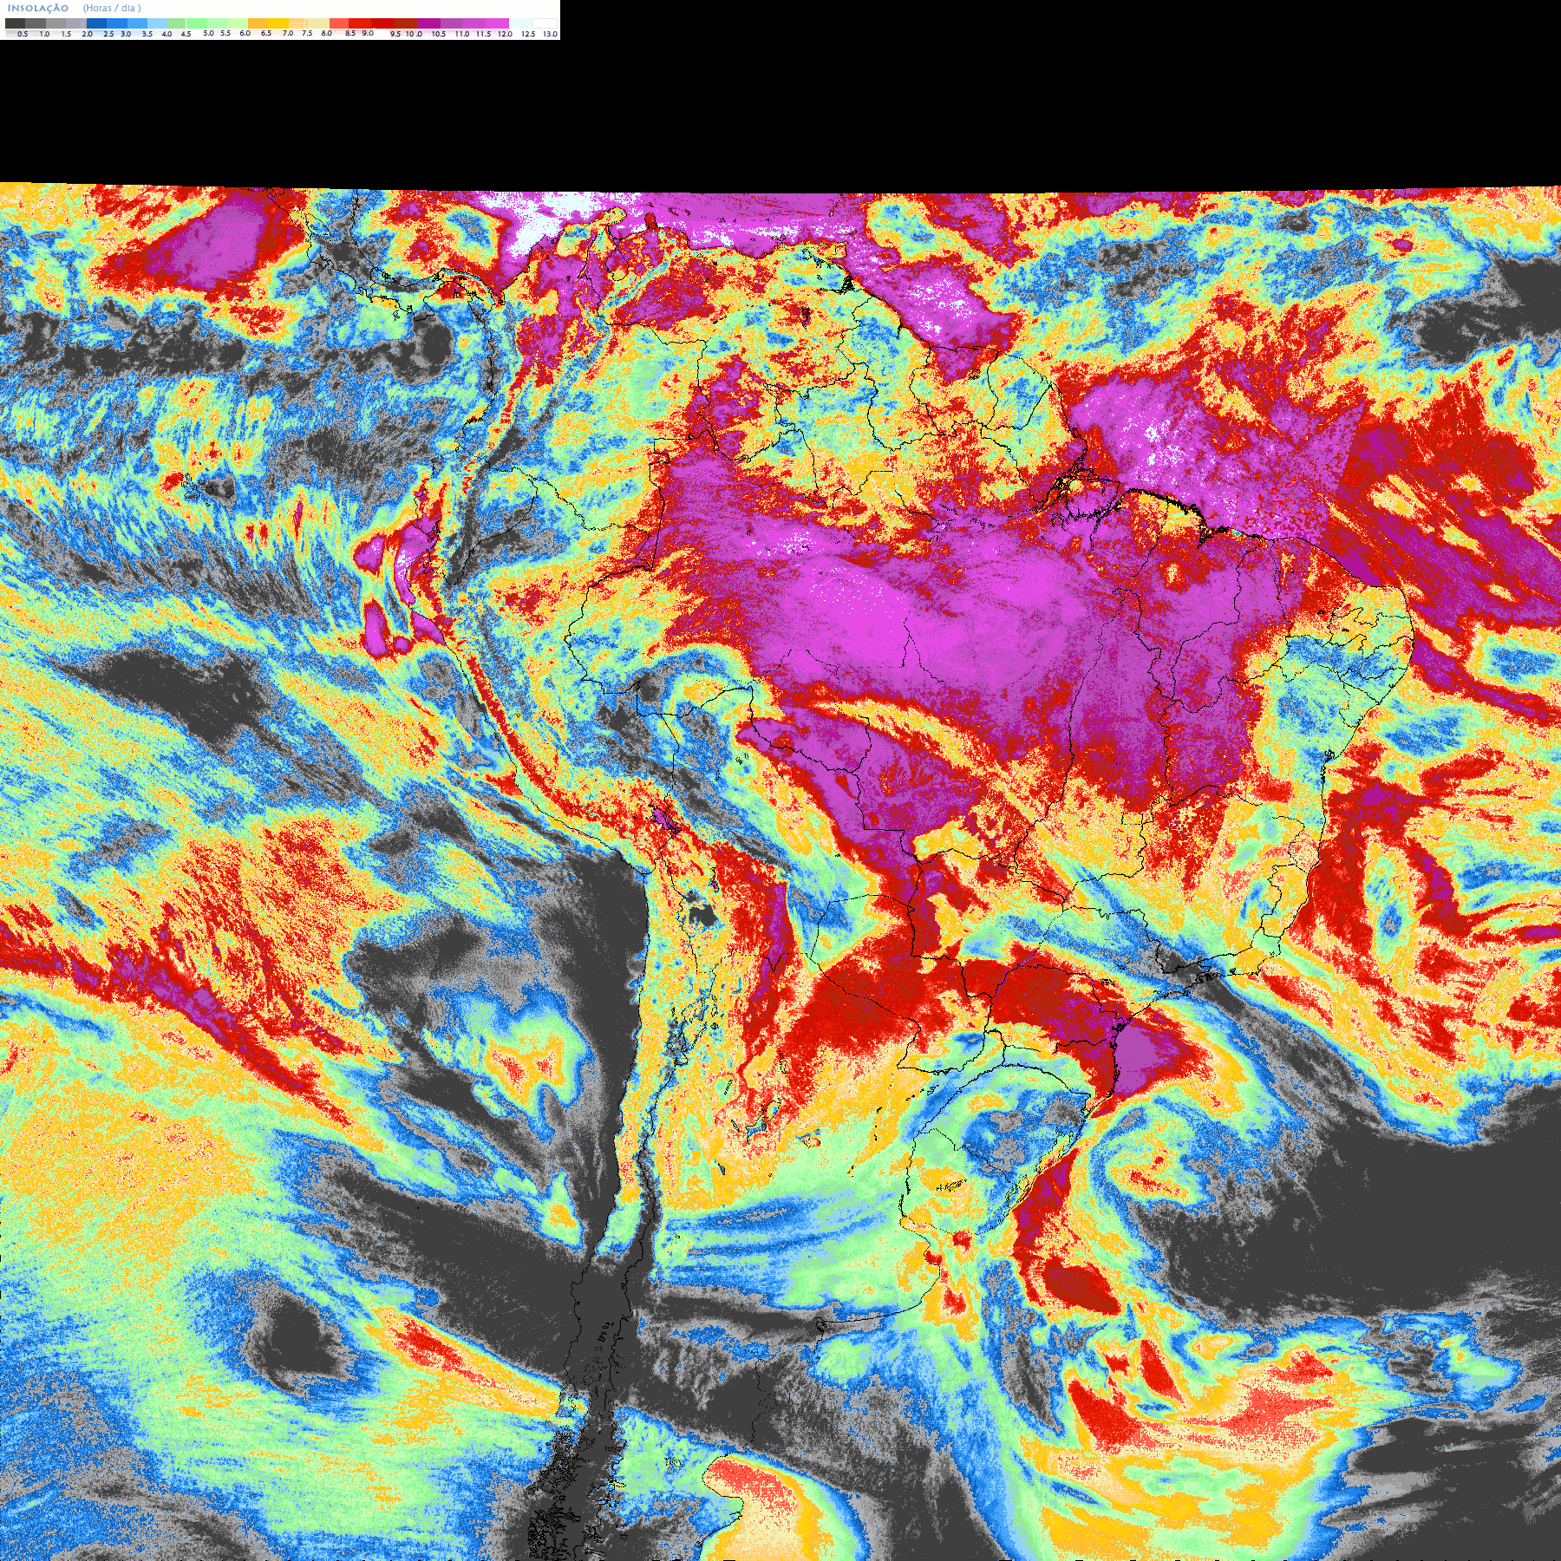Select the darkest blue legend swatch
1561x1561 pixels.
pyautogui.click(x=96, y=23)
